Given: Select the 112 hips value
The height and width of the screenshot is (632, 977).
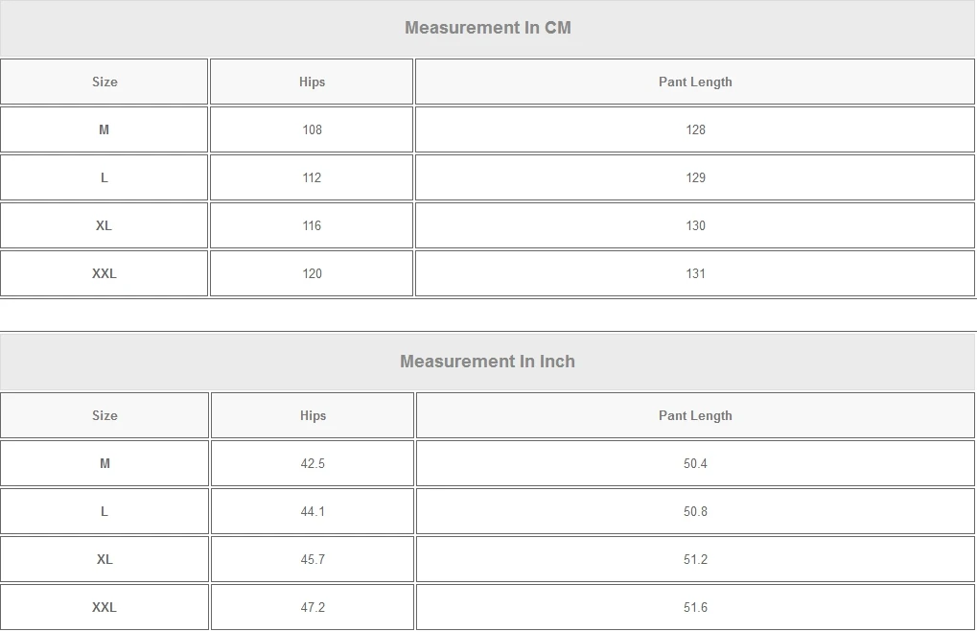Looking at the screenshot, I should pyautogui.click(x=312, y=177).
